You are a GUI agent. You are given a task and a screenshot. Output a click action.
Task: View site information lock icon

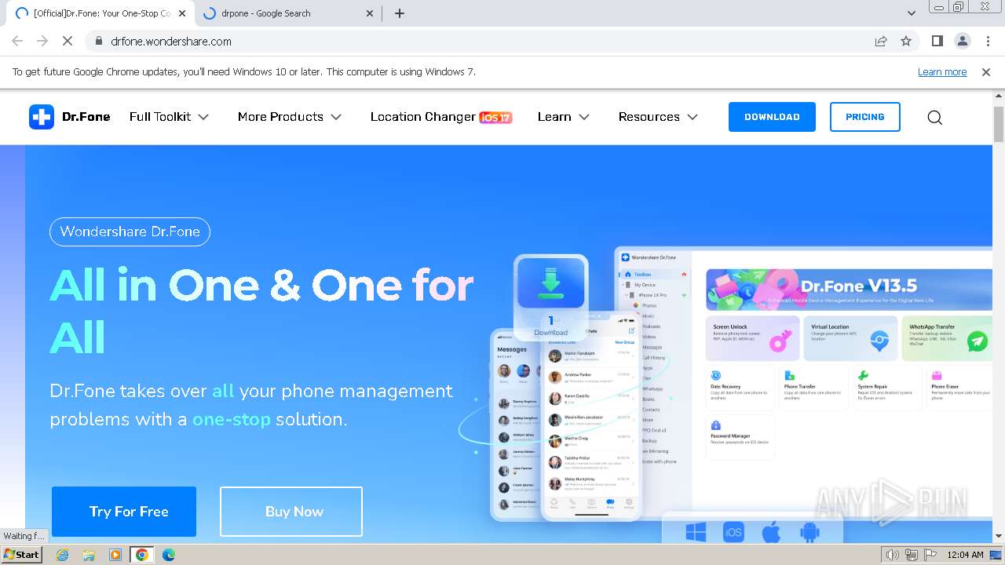click(99, 41)
